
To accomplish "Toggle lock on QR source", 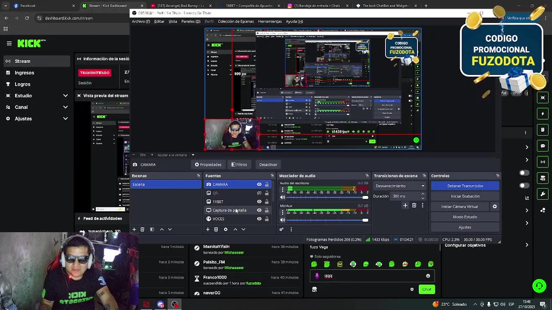I will point(267,193).
